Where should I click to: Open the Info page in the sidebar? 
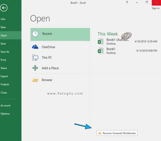[3, 19]
